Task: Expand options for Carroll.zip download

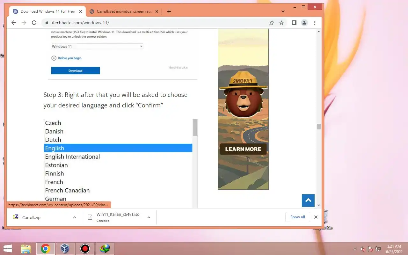Action: tap(75, 217)
